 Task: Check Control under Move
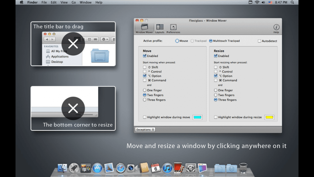[145, 72]
